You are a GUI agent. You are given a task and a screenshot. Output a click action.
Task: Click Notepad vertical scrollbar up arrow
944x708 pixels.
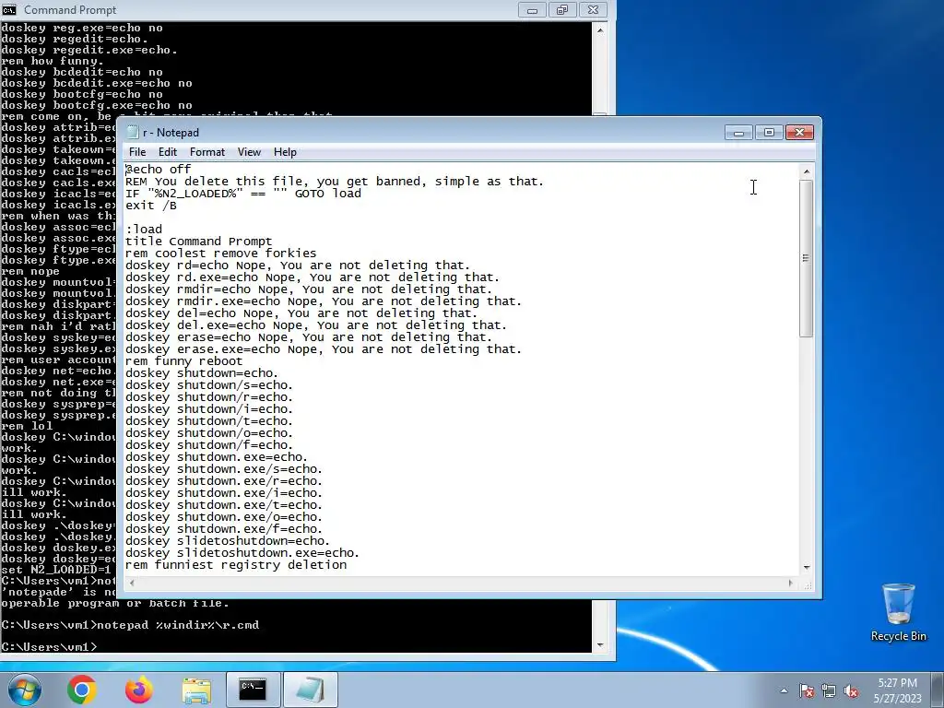pyautogui.click(x=807, y=171)
